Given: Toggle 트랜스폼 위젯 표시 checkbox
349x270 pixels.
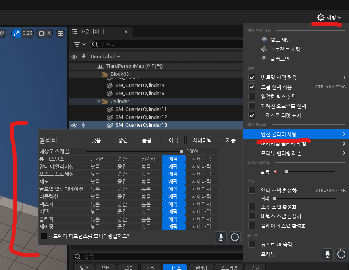Looking at the screenshot, I should [x=252, y=115].
